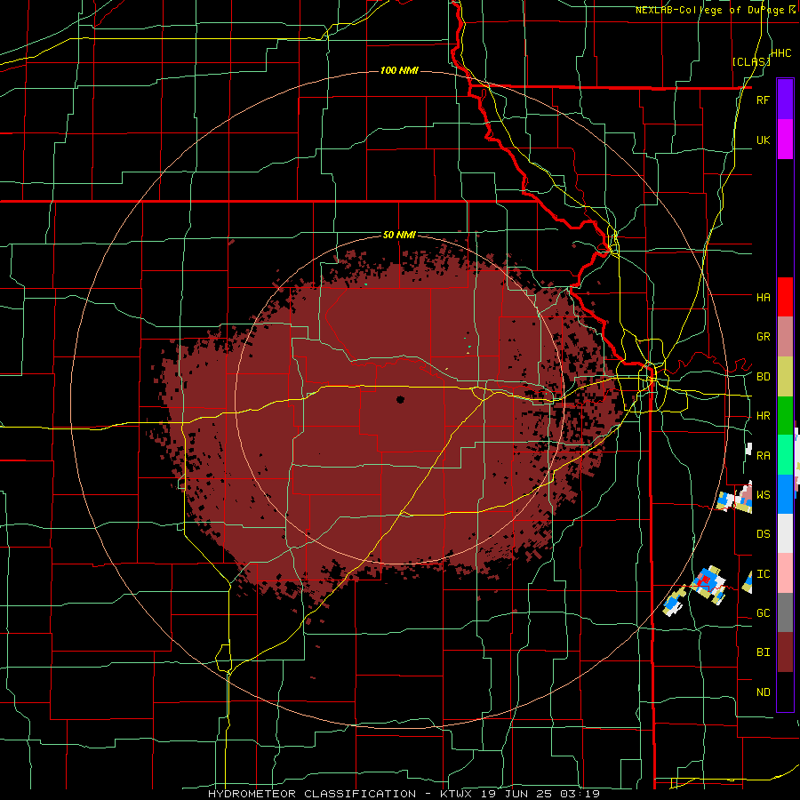Click the "RA" legend label text
The width and height of the screenshot is (800, 800).
click(x=763, y=456)
